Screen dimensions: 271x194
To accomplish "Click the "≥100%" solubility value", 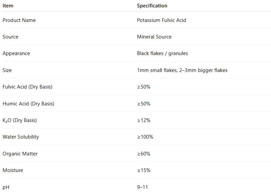I will click(x=145, y=137).
